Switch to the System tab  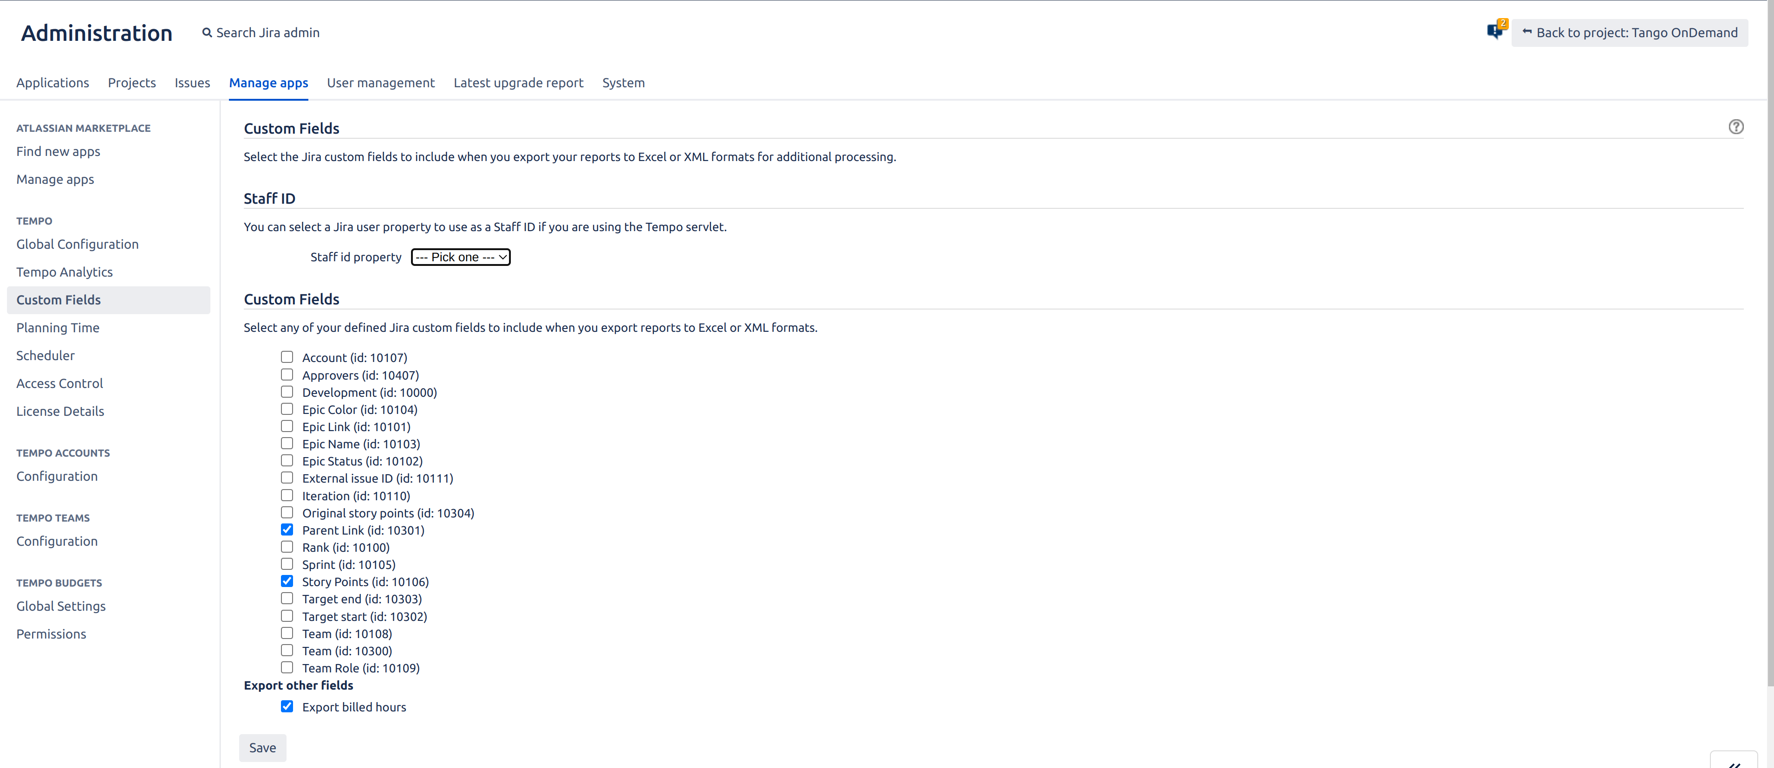[x=623, y=83]
